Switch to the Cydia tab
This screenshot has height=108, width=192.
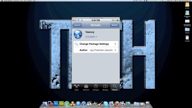click(76, 87)
